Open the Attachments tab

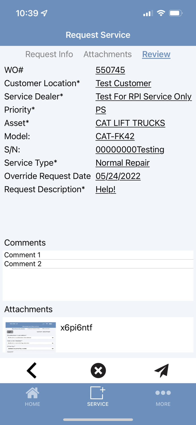pos(107,54)
